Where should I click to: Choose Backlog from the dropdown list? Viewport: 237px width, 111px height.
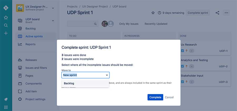[69, 83]
